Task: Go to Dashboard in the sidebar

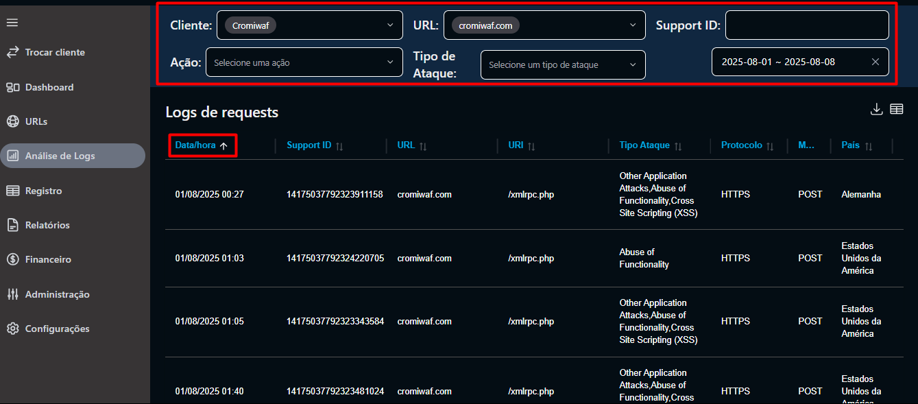Action: (49, 87)
